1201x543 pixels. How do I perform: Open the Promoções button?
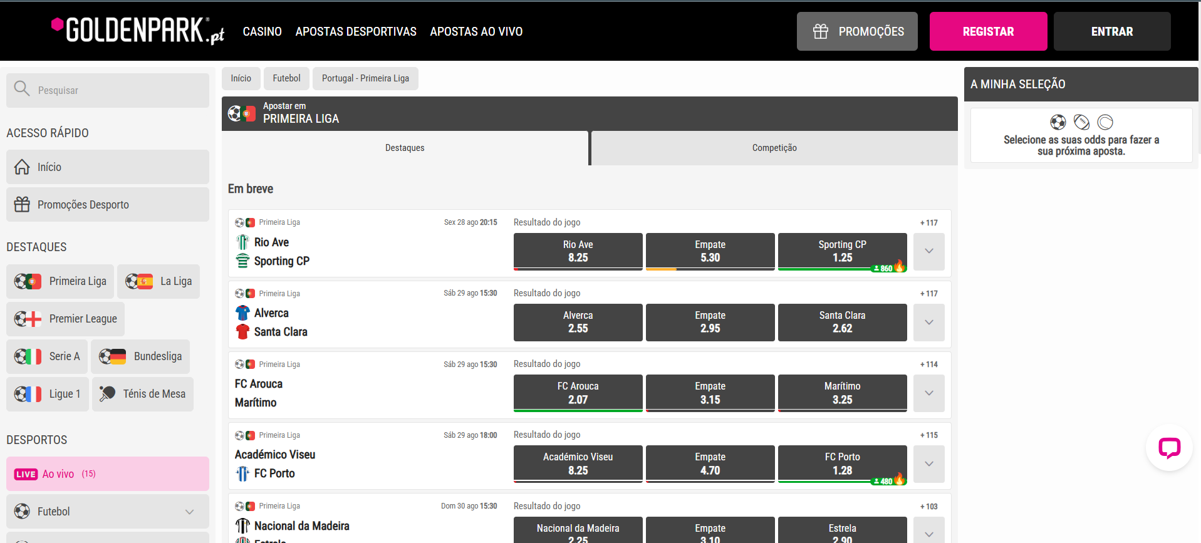tap(857, 31)
